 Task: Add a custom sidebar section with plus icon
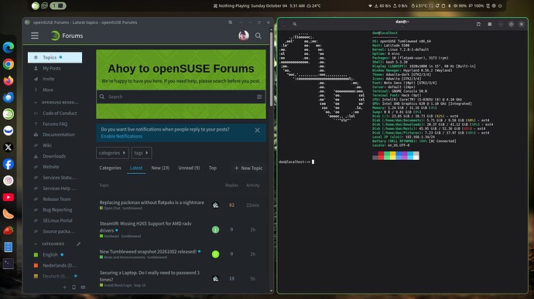(65, 287)
